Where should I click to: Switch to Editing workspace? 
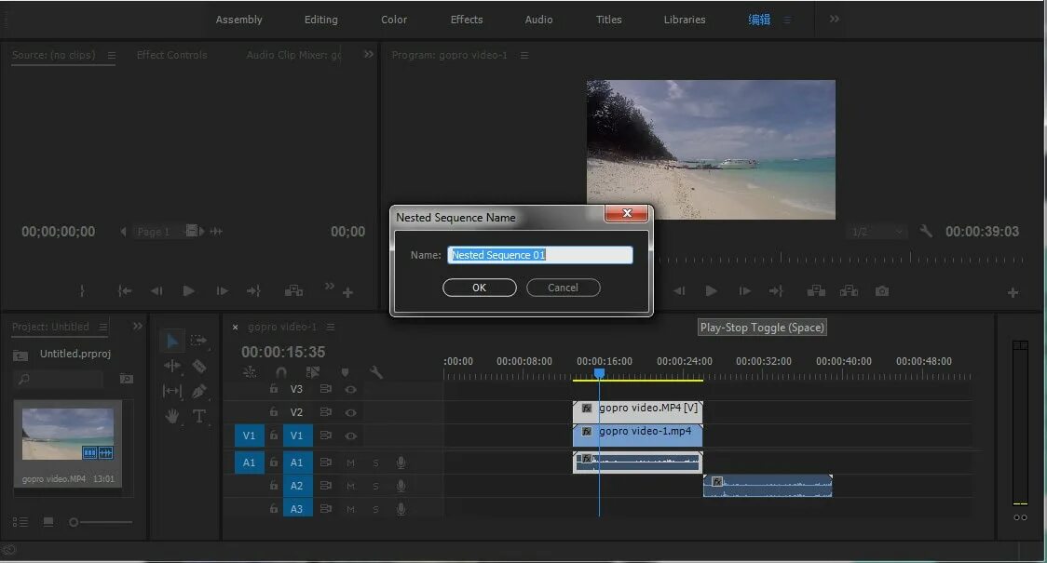[321, 20]
